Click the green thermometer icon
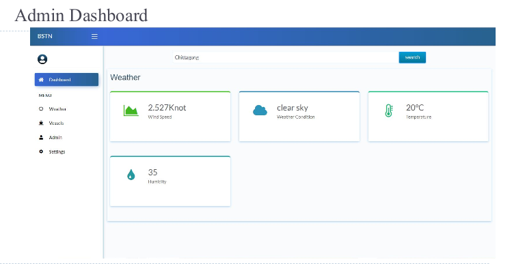Viewport: 512px width, 264px height. [x=388, y=111]
